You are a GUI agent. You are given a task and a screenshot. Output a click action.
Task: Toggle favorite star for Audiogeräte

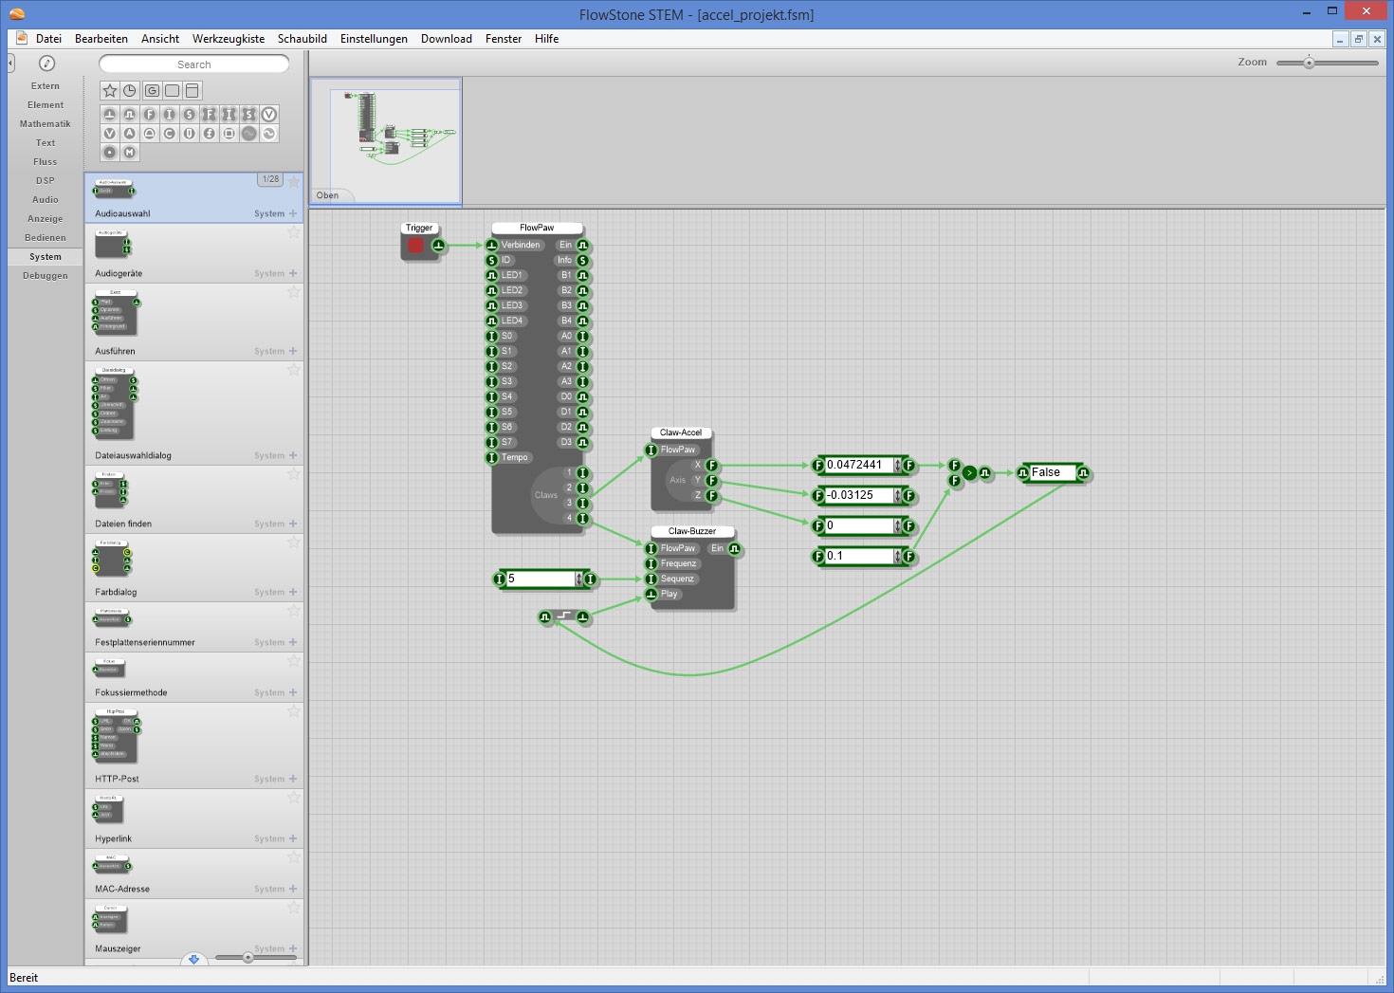[x=294, y=232]
